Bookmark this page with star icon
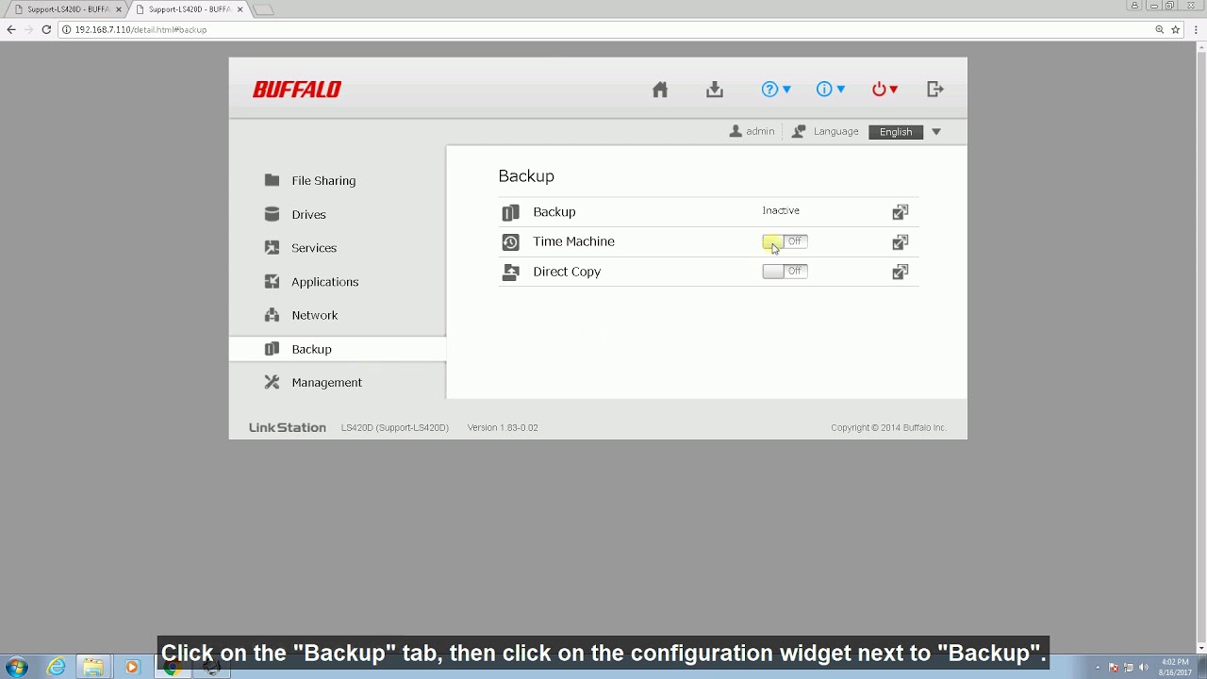This screenshot has height=679, width=1207. tap(1175, 30)
